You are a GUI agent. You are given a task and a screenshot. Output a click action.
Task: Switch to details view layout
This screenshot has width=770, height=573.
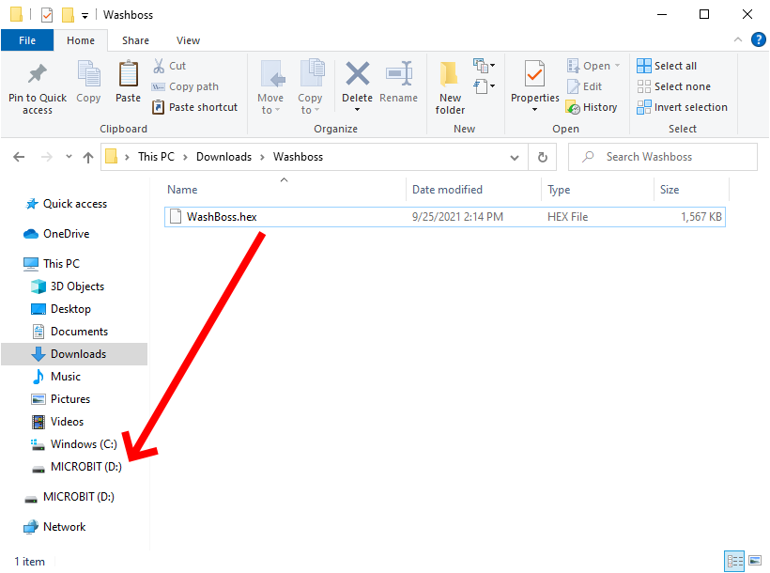click(x=734, y=561)
